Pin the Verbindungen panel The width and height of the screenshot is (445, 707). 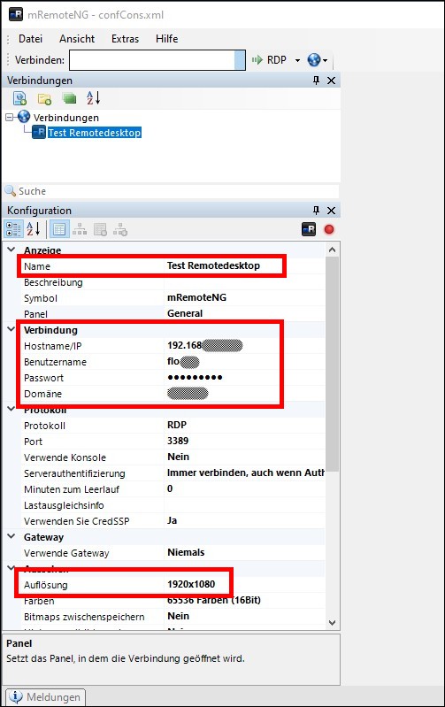(x=316, y=81)
